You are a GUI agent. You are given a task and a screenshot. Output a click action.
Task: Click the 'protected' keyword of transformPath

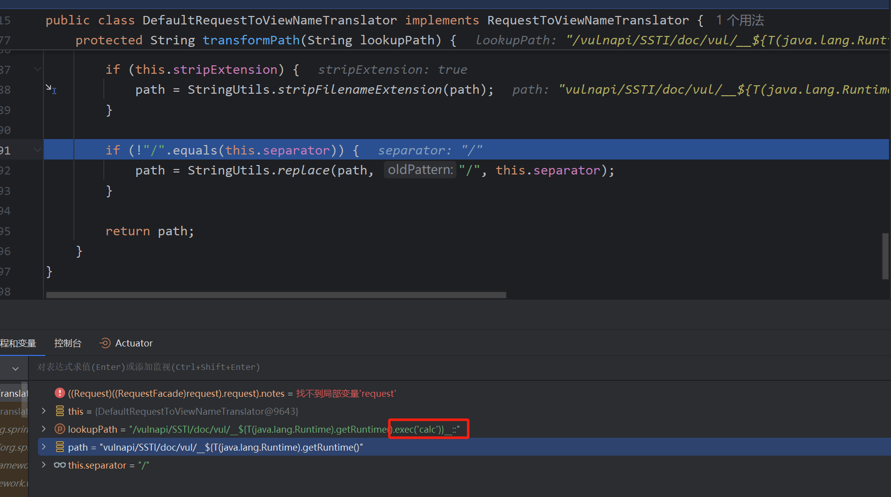[x=109, y=40]
